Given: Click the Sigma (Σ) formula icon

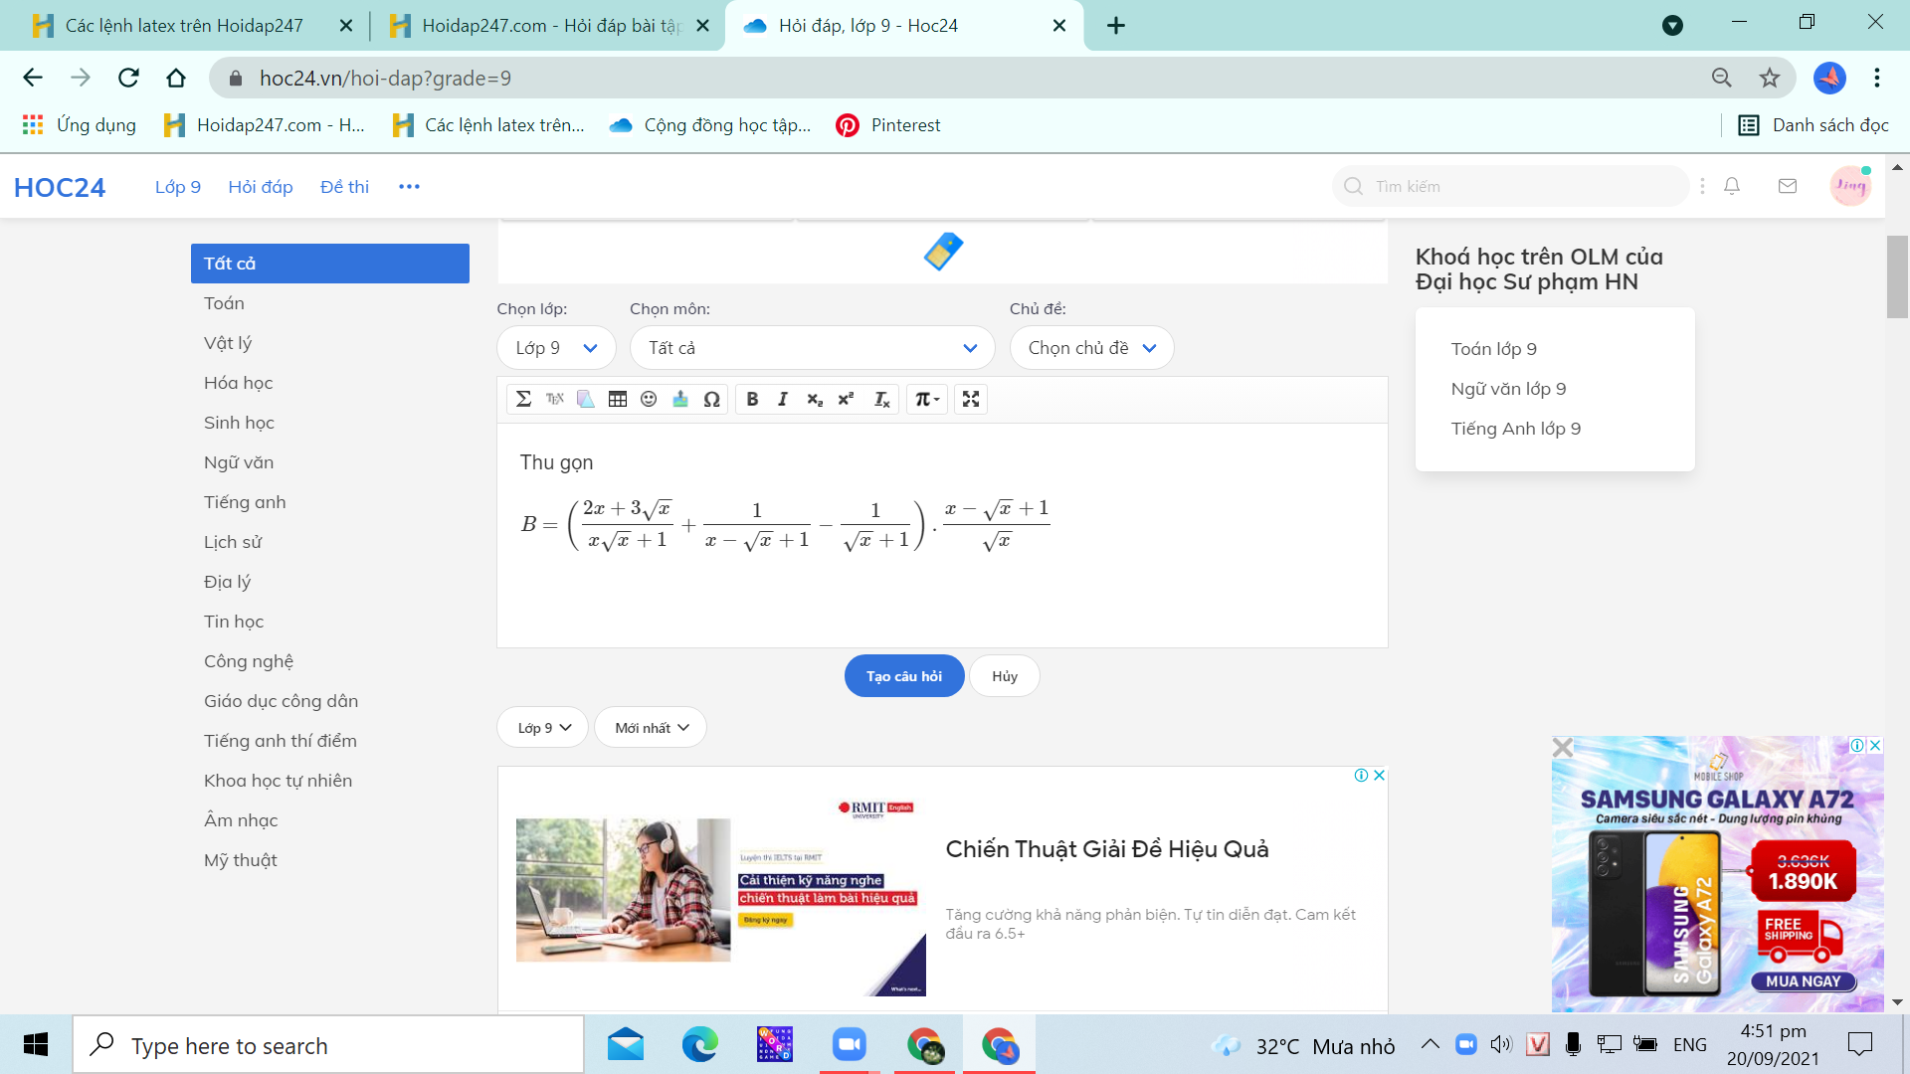Looking at the screenshot, I should pos(522,399).
